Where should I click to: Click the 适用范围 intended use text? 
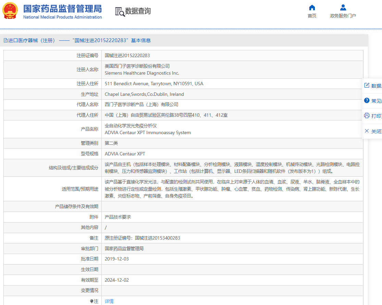coord(232,189)
